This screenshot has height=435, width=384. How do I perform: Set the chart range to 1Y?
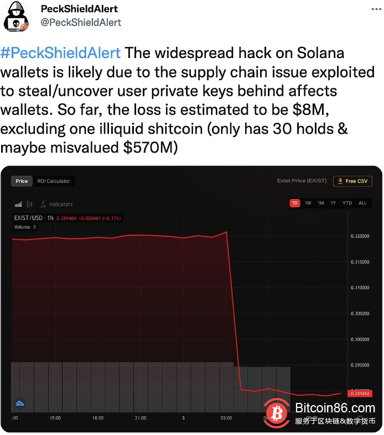333,203
